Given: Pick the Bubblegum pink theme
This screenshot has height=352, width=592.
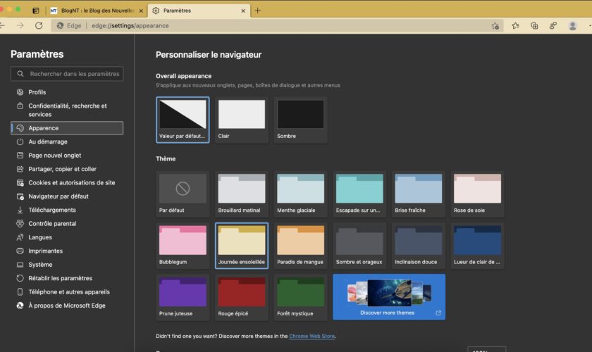Looking at the screenshot, I should 183,246.
